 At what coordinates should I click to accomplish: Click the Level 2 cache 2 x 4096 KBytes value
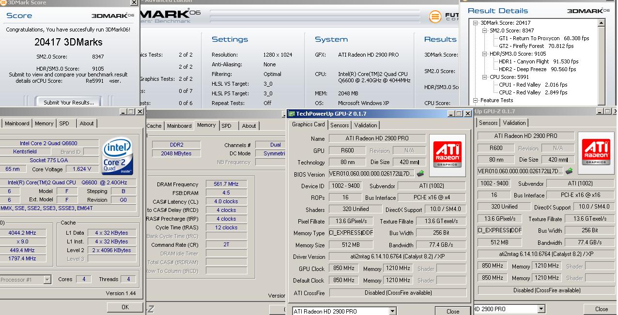[x=112, y=250]
